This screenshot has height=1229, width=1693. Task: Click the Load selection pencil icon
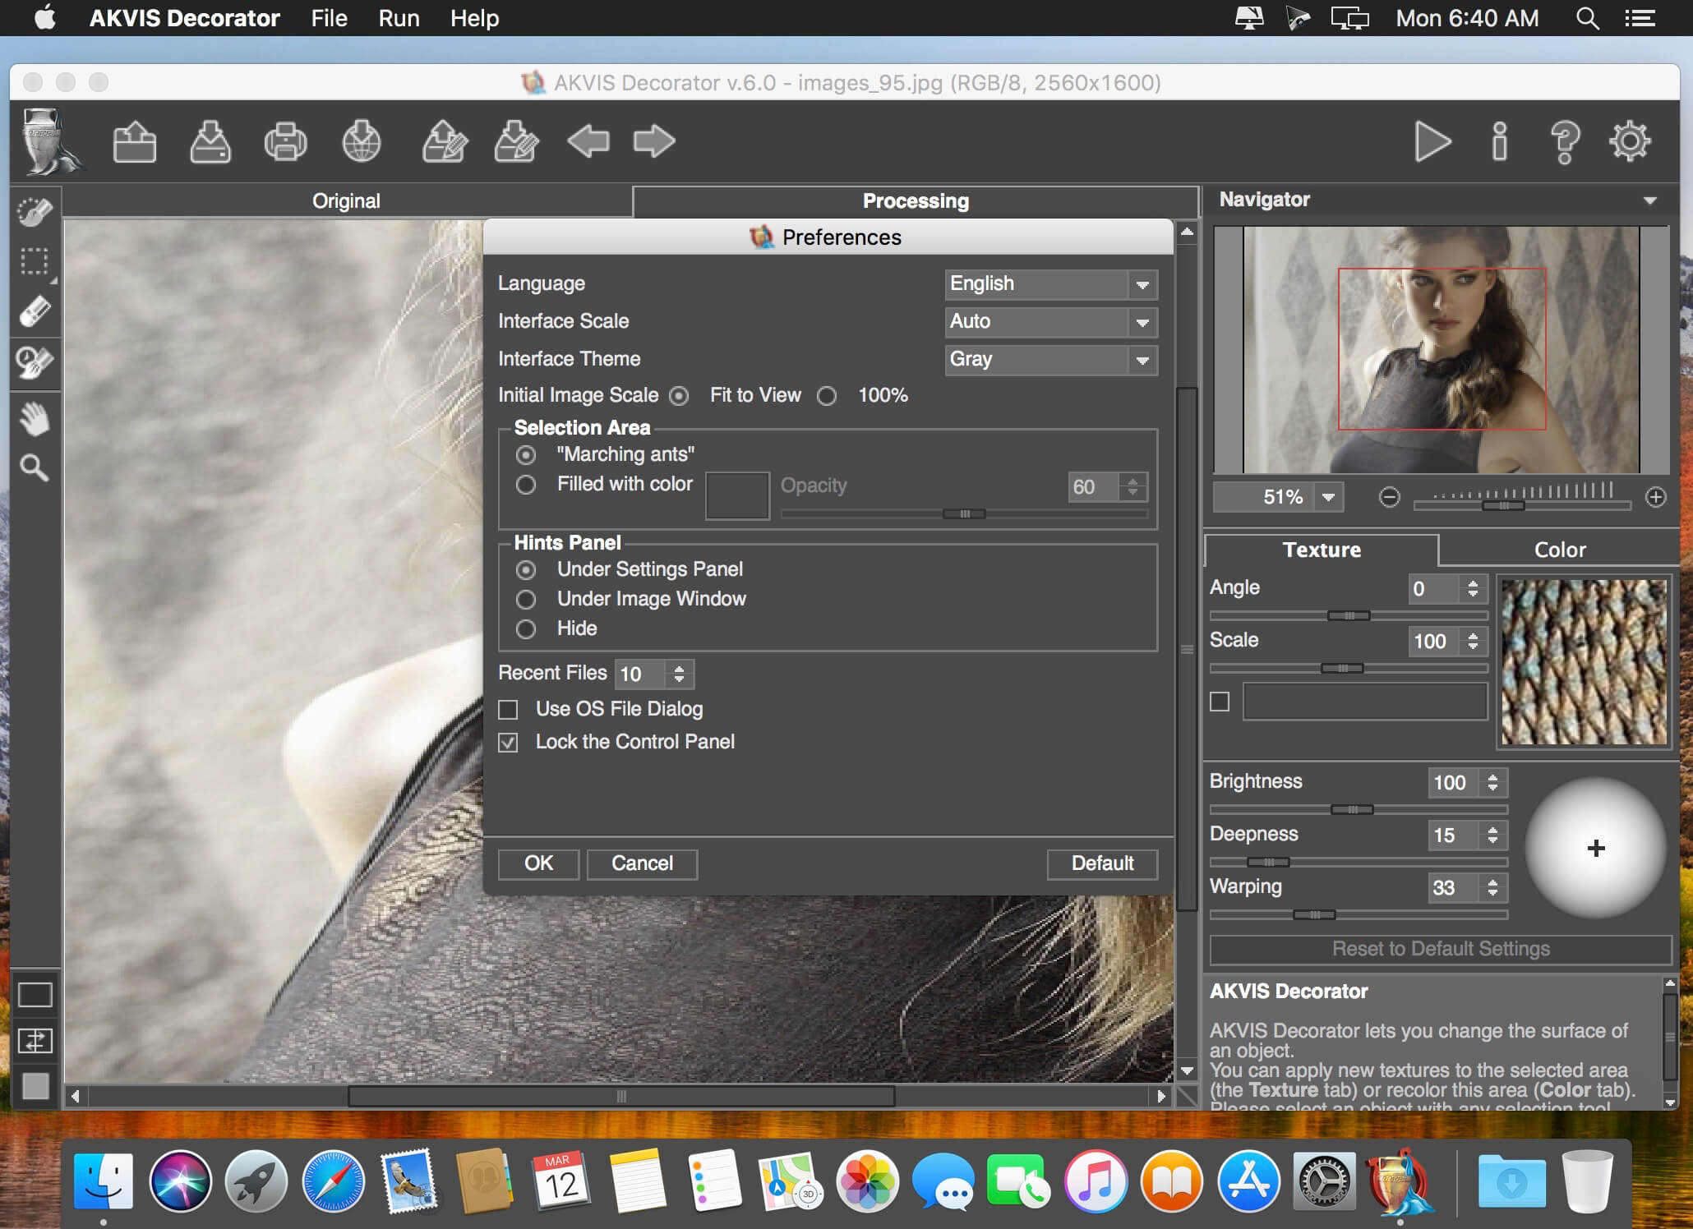[445, 141]
